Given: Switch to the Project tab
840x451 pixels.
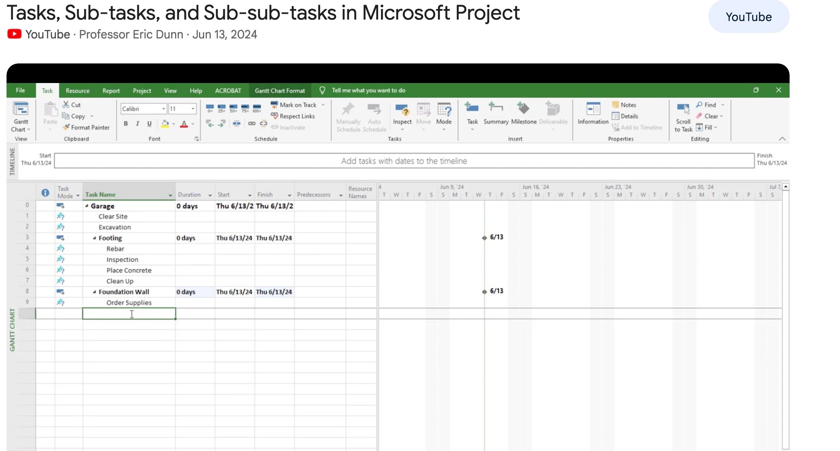Looking at the screenshot, I should [x=142, y=91].
